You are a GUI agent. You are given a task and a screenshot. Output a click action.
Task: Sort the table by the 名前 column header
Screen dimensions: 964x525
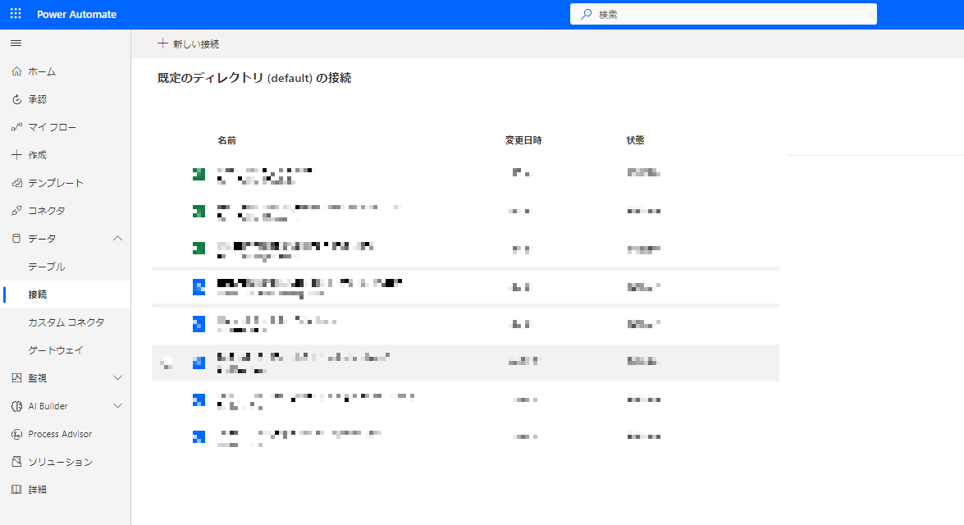(227, 139)
